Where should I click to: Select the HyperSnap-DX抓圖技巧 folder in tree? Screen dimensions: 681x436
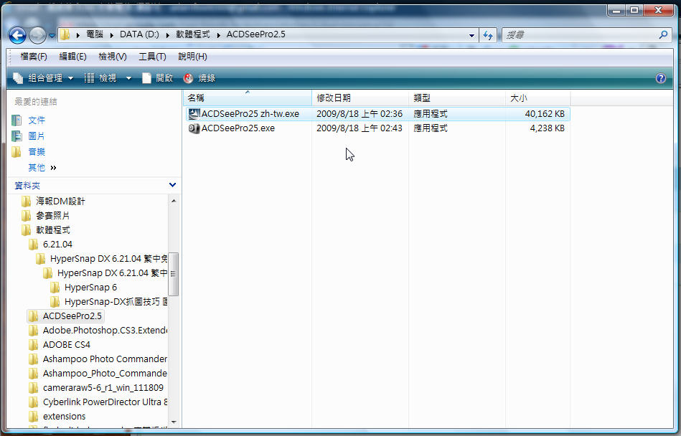pyautogui.click(x=116, y=301)
